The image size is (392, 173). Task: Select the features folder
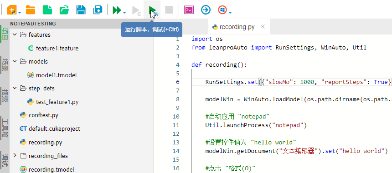pyautogui.click(x=40, y=35)
